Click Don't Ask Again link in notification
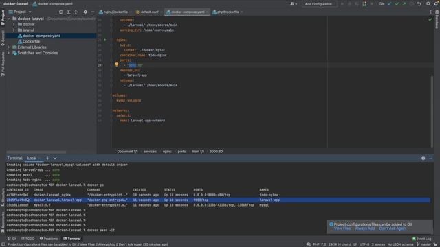 [x=393, y=228]
